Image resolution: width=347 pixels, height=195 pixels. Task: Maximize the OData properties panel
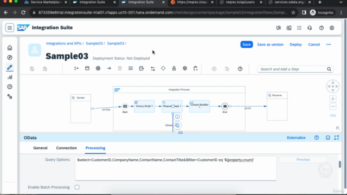tap(337, 138)
